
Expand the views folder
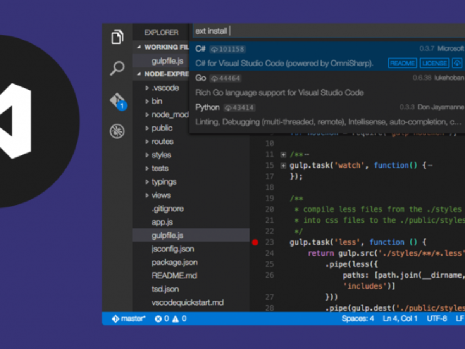(x=147, y=195)
